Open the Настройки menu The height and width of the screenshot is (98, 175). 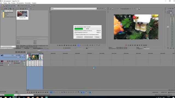pos(28,3)
